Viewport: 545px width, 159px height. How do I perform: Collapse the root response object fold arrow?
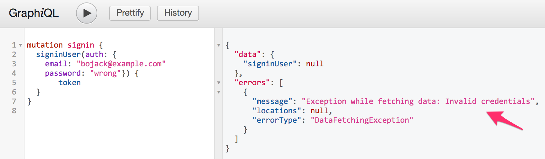click(219, 45)
